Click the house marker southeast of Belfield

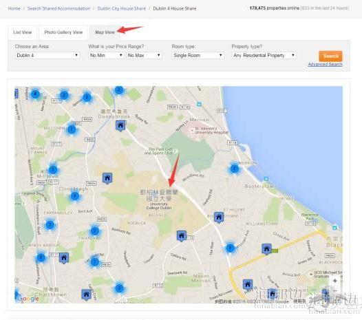182,236
